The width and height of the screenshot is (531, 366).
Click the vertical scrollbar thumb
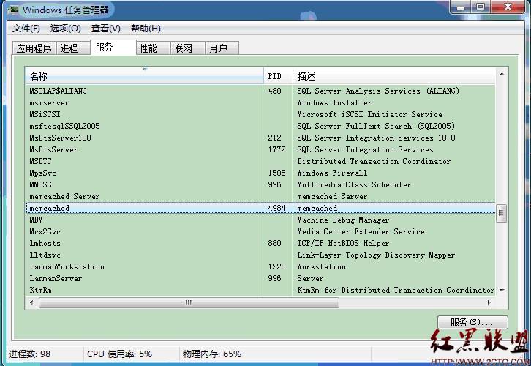502,213
